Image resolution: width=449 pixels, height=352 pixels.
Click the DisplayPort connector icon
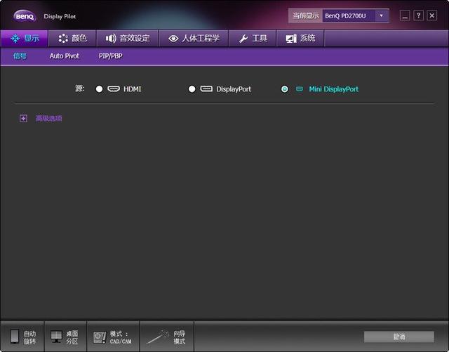point(206,89)
